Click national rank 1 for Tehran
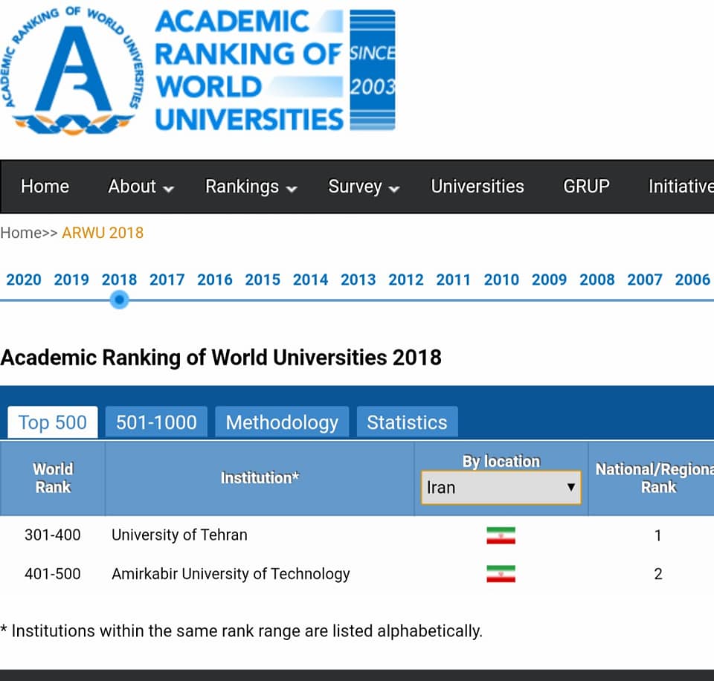The height and width of the screenshot is (681, 714). (658, 535)
